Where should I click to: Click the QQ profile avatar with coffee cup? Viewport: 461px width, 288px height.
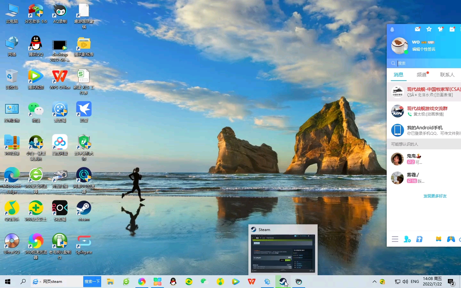pyautogui.click(x=400, y=46)
